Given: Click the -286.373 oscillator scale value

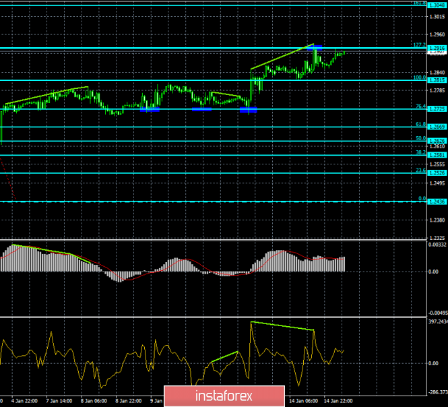Looking at the screenshot, I should point(436,391).
